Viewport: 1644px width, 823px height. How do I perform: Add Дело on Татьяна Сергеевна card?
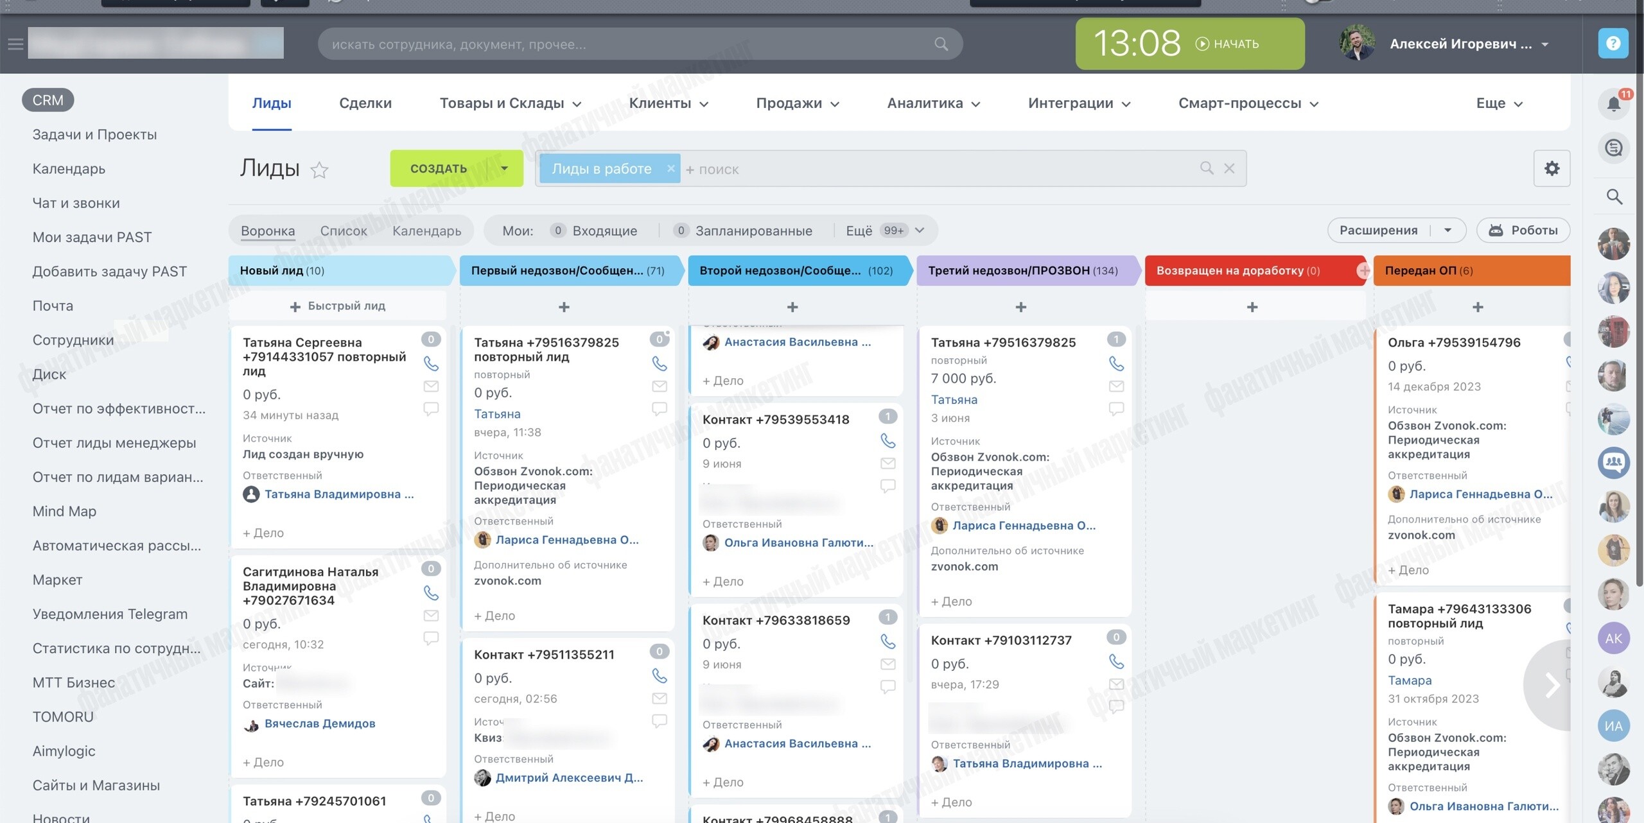[x=263, y=533]
